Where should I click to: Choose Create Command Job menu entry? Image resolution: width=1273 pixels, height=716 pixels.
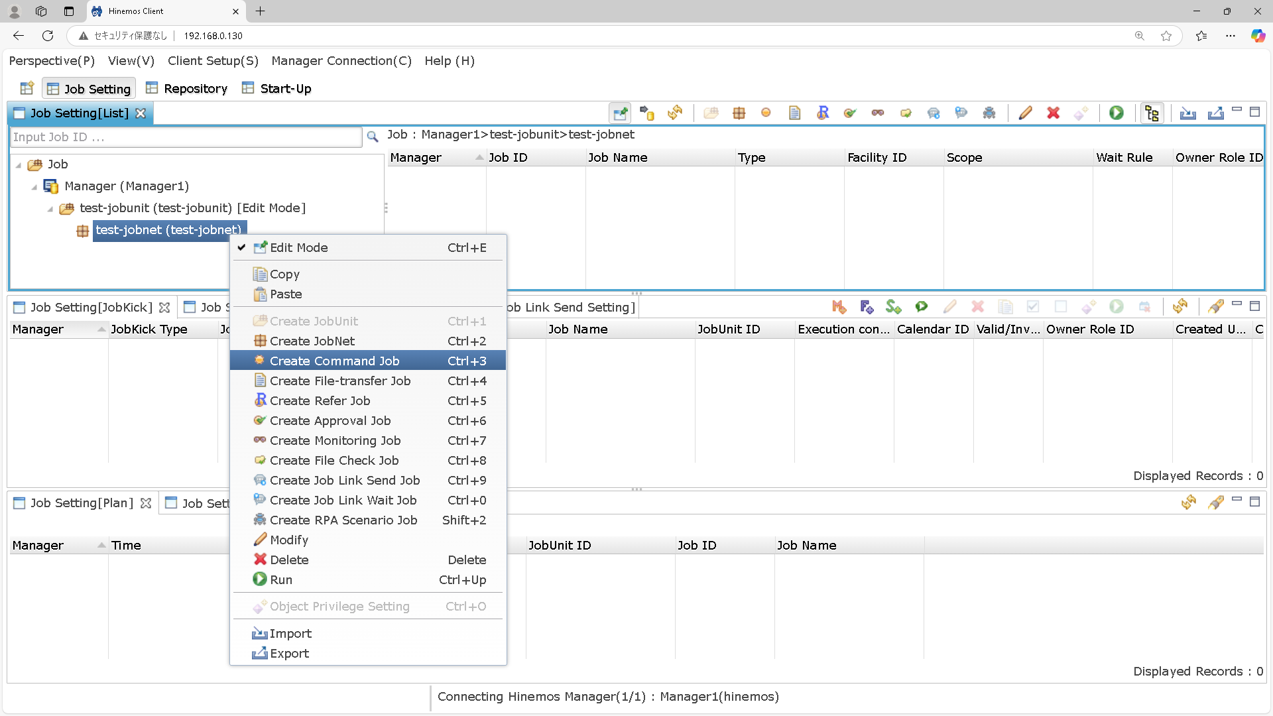pos(334,361)
